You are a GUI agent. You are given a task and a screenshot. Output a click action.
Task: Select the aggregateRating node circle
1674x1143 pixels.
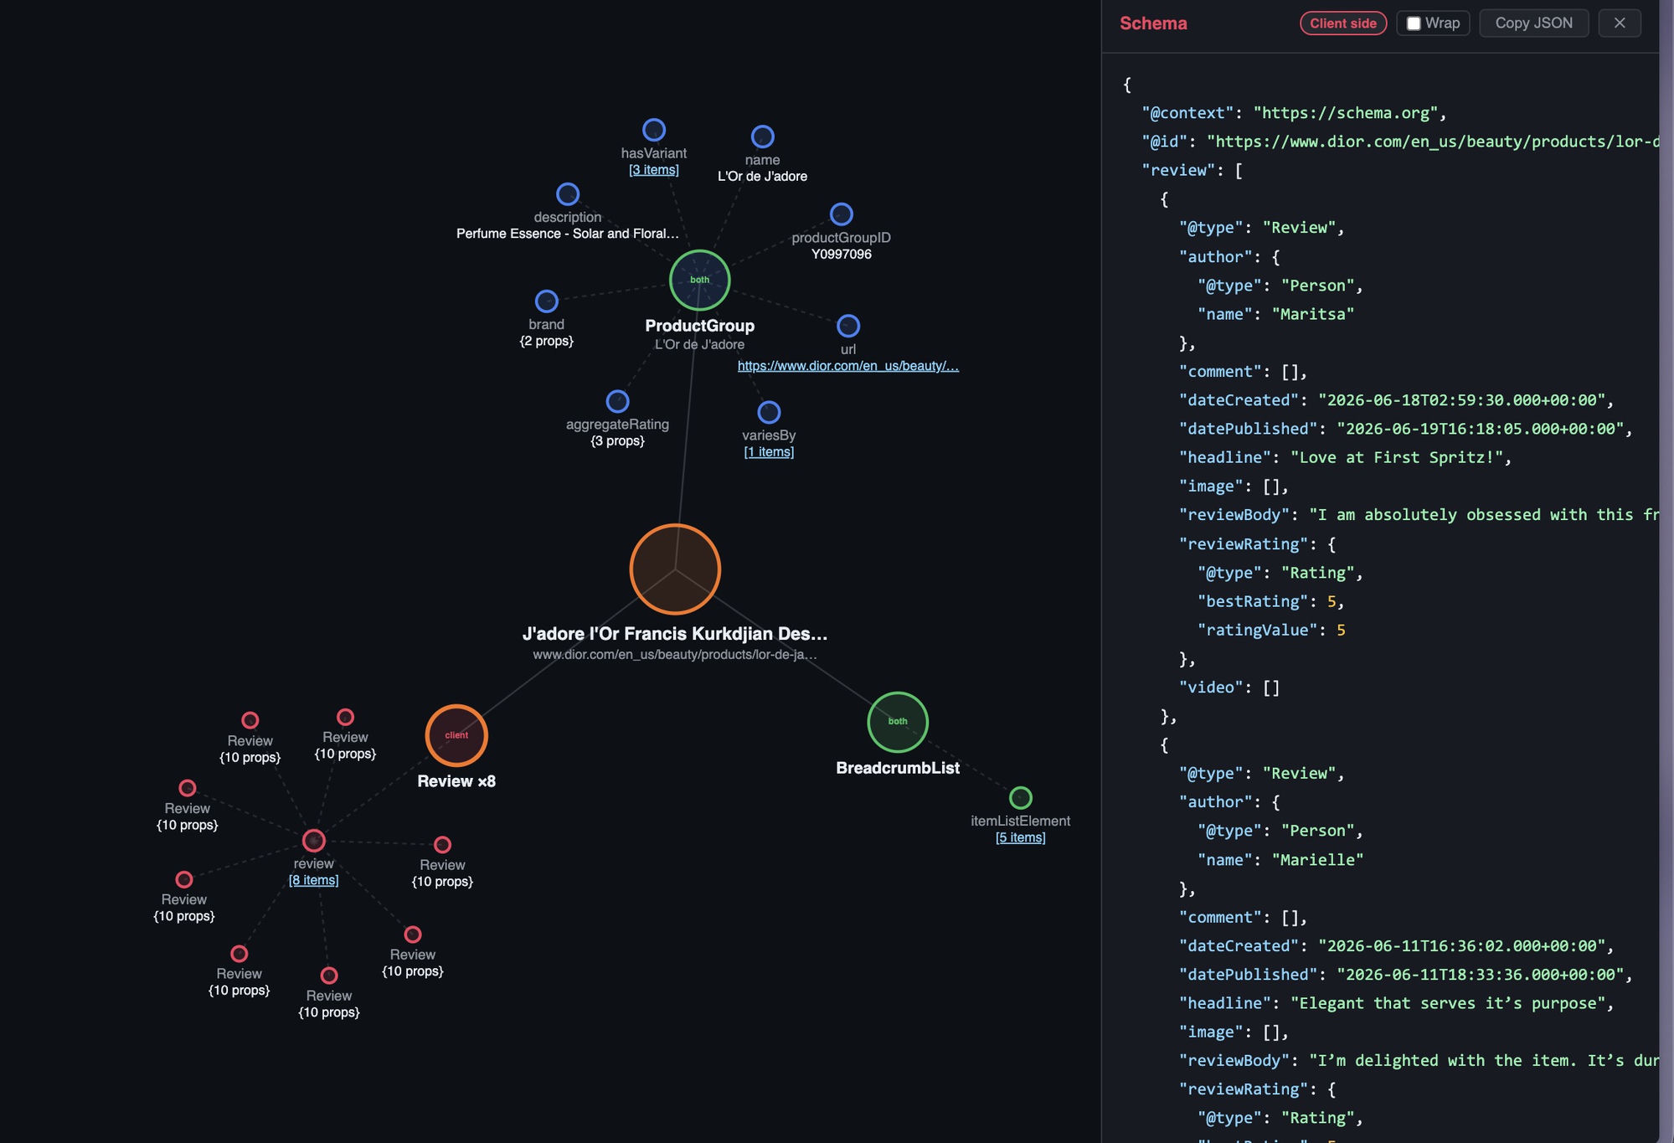617,401
